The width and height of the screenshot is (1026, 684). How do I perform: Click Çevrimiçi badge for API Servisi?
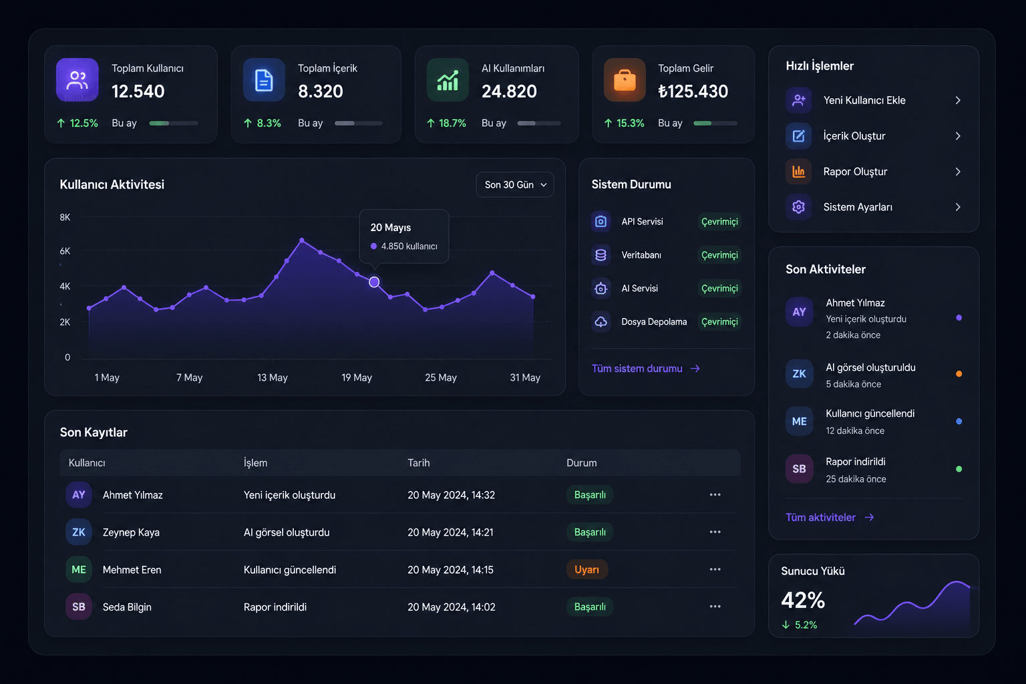(719, 222)
